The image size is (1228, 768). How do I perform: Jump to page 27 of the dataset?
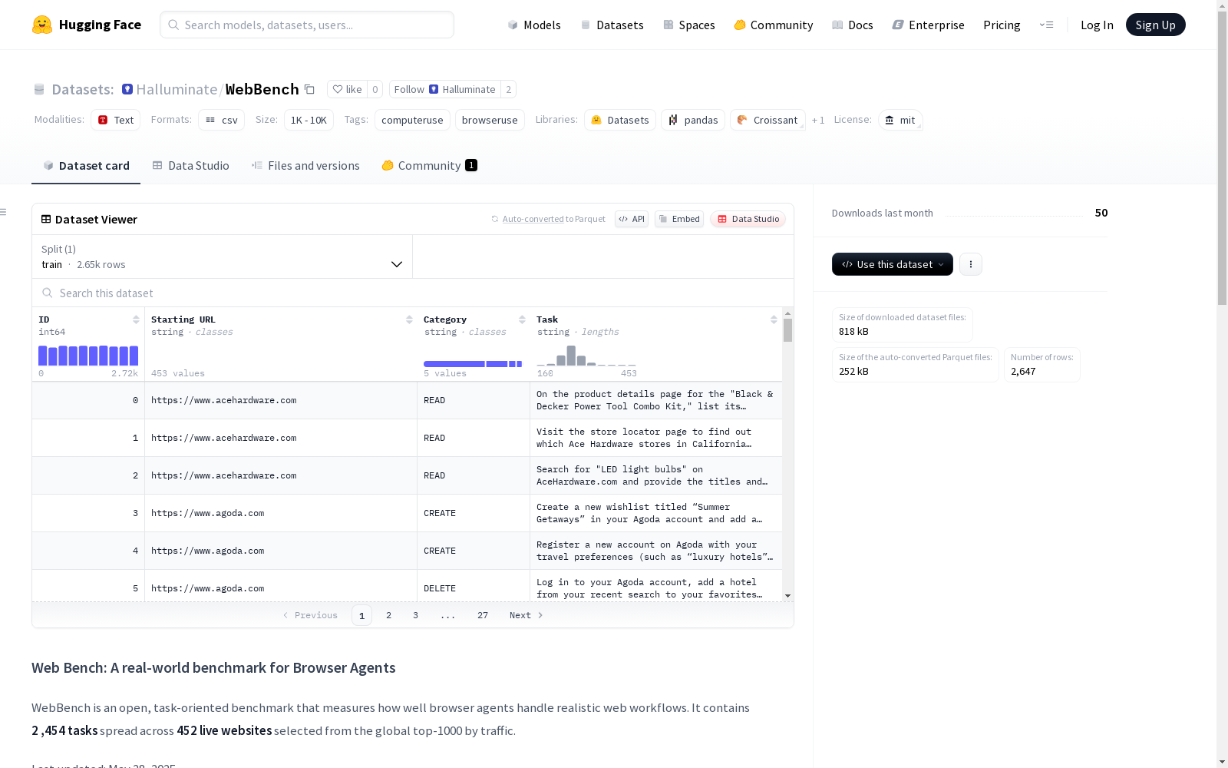pyautogui.click(x=483, y=615)
